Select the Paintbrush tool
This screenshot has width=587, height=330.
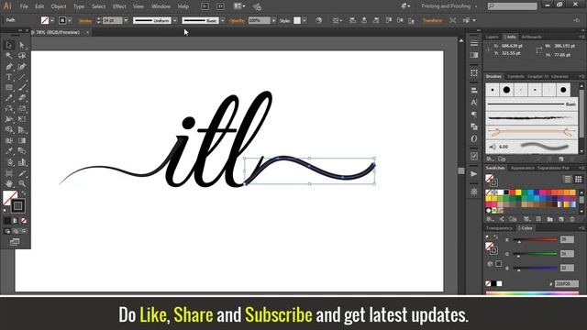(22, 88)
